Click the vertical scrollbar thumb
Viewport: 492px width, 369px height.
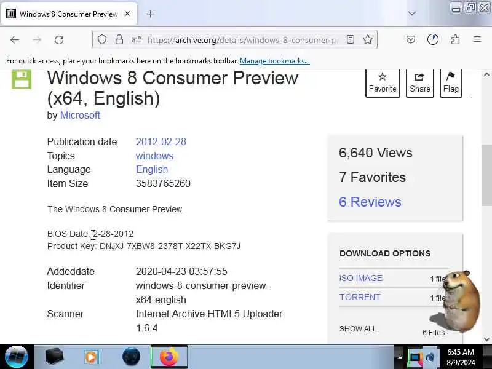(486, 176)
